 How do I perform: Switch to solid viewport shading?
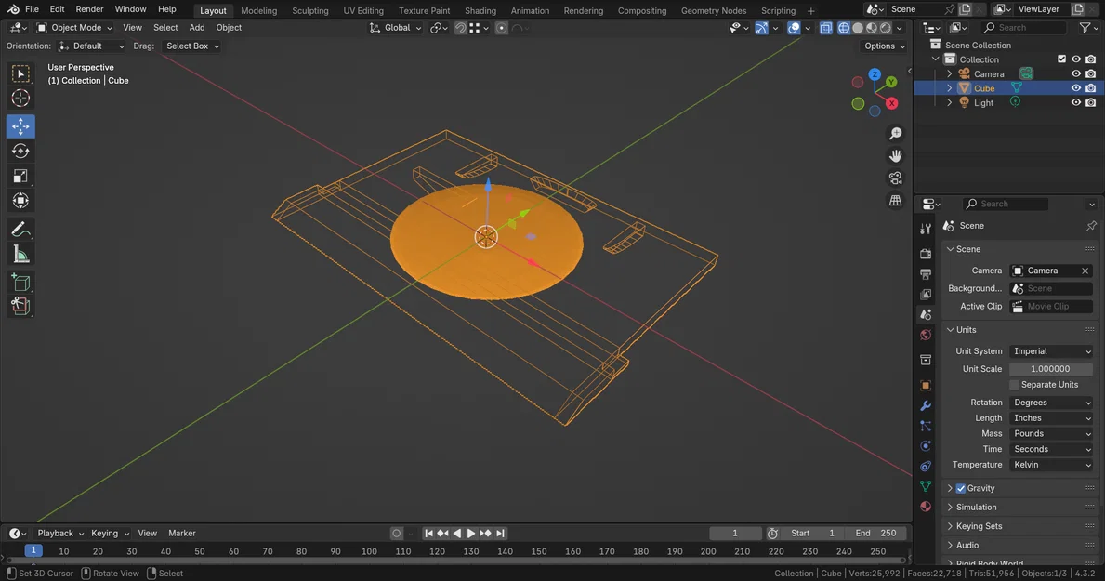[x=858, y=28]
